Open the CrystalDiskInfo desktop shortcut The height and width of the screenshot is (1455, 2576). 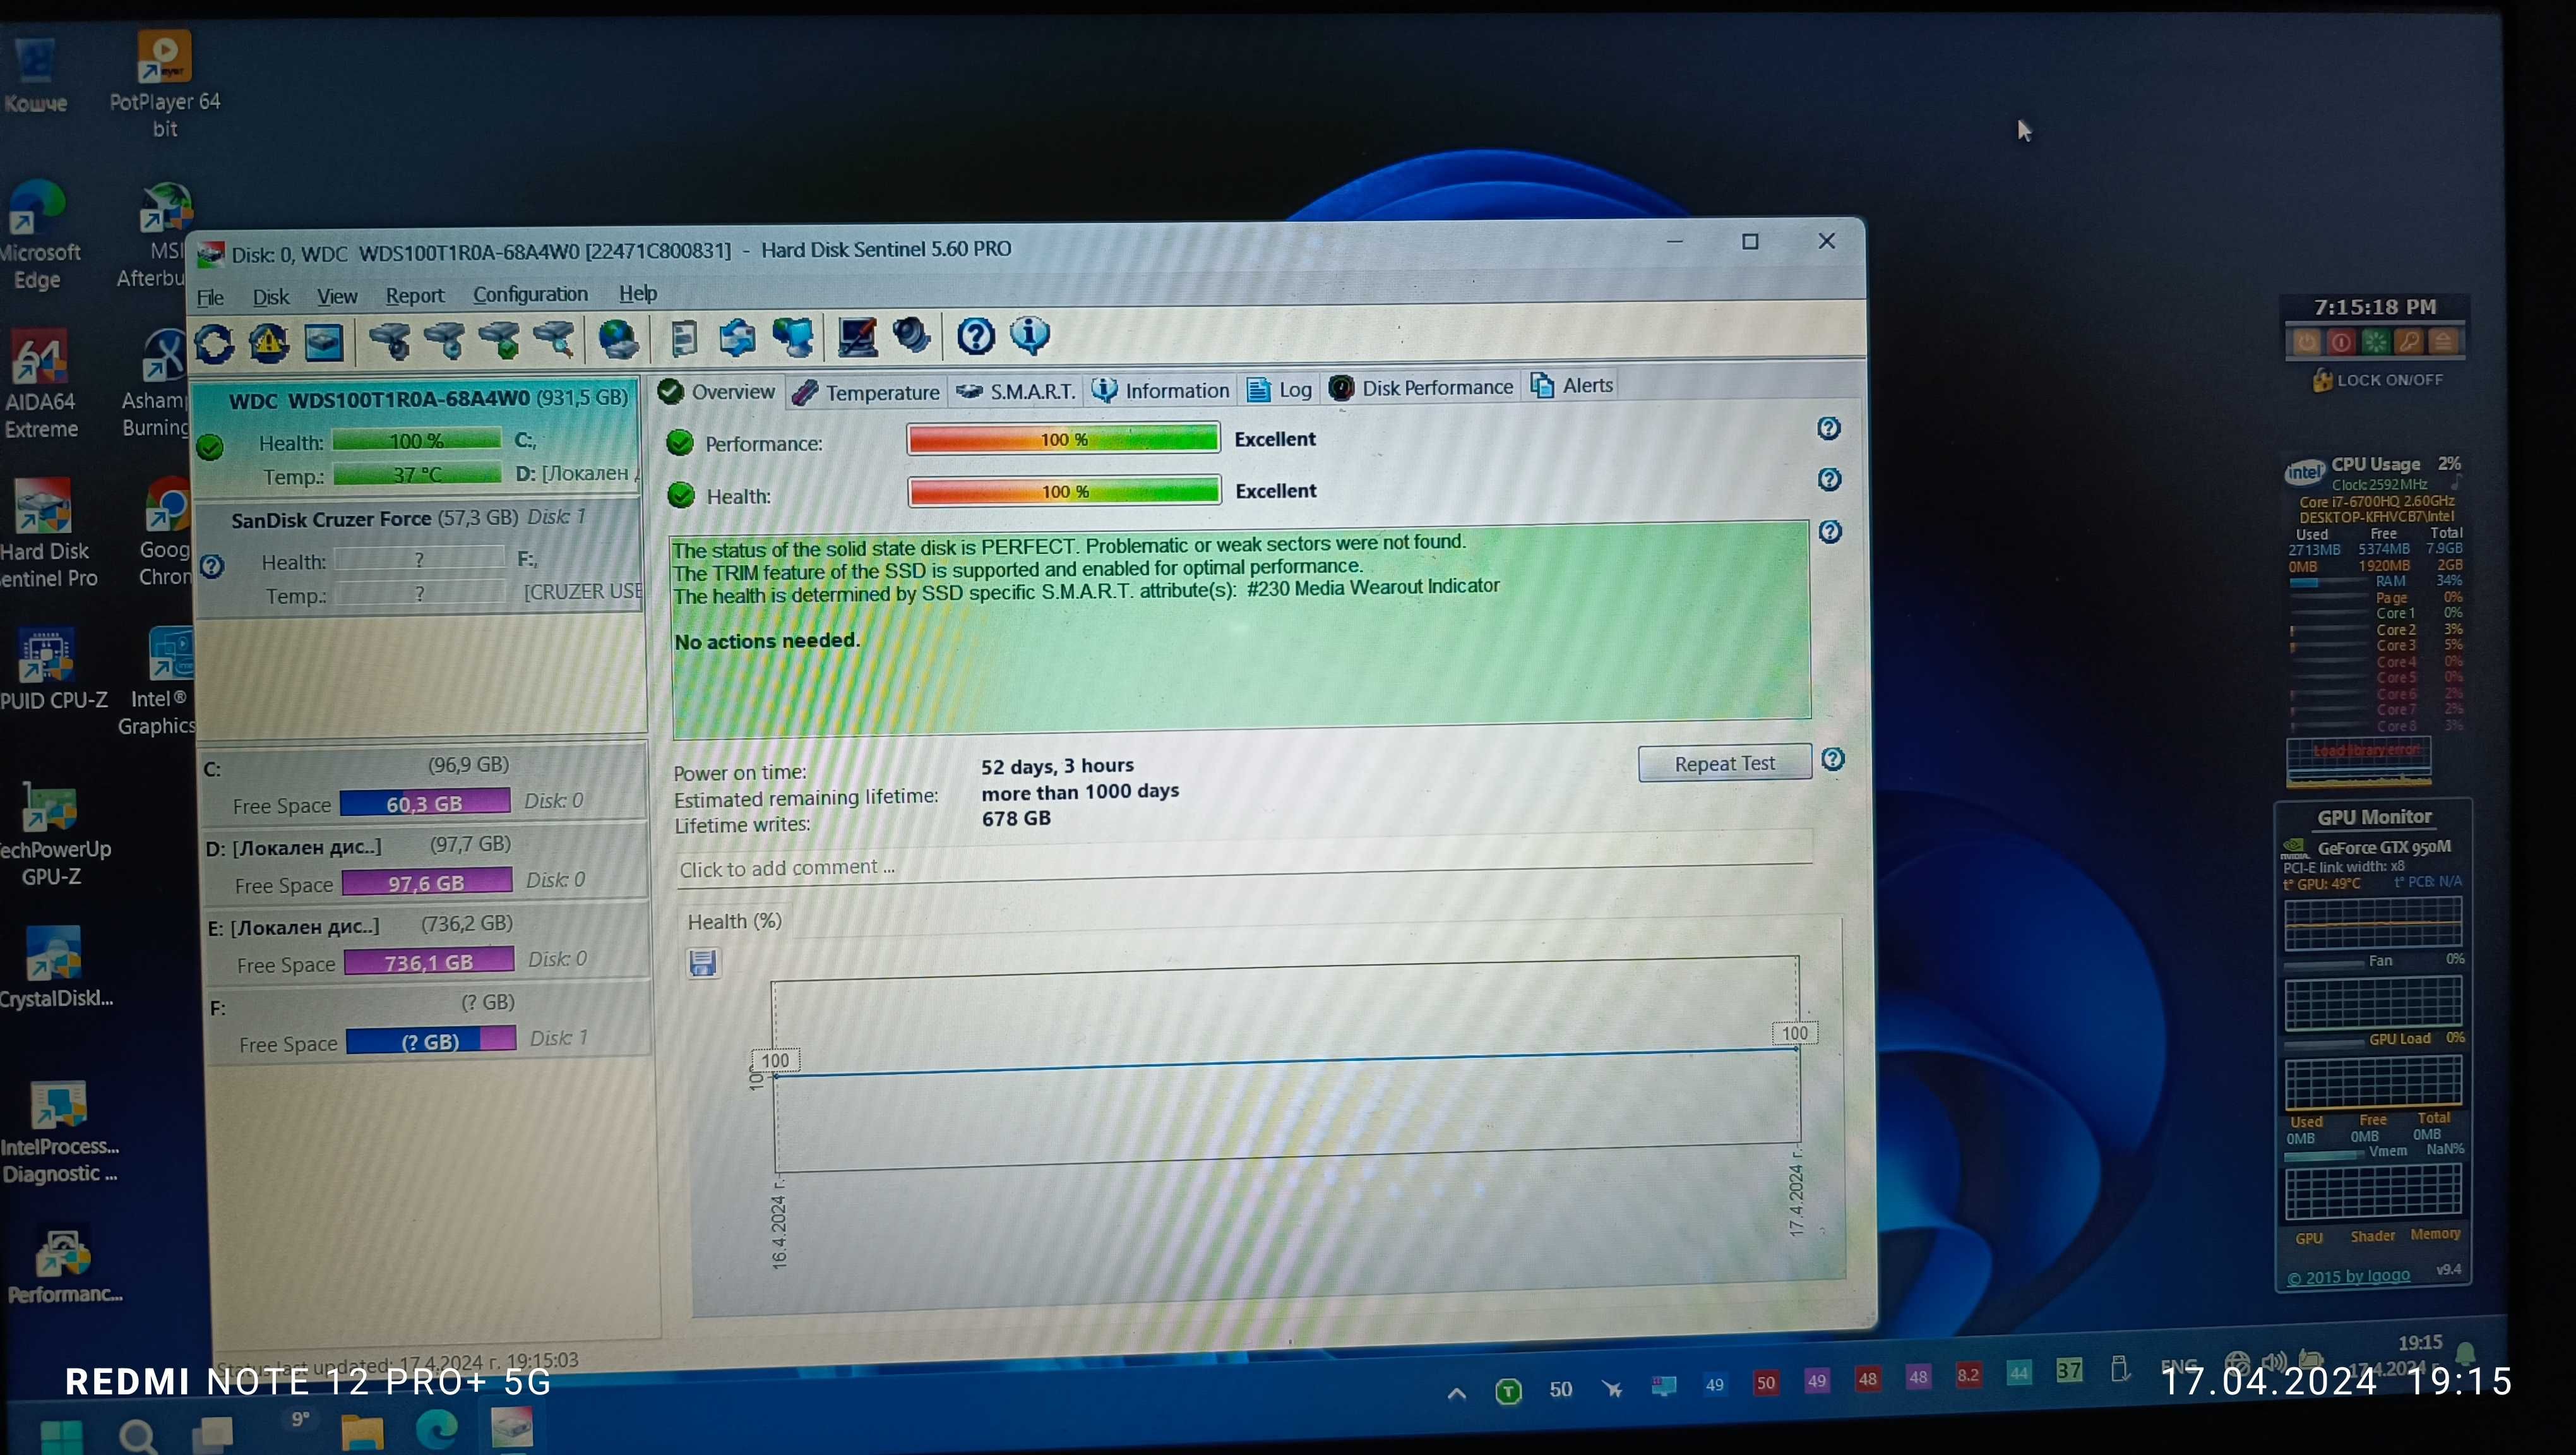click(55, 968)
